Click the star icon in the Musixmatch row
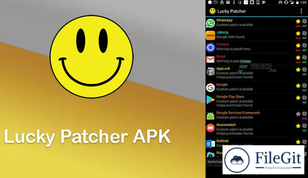This screenshot has height=178, width=308. [x=298, y=126]
